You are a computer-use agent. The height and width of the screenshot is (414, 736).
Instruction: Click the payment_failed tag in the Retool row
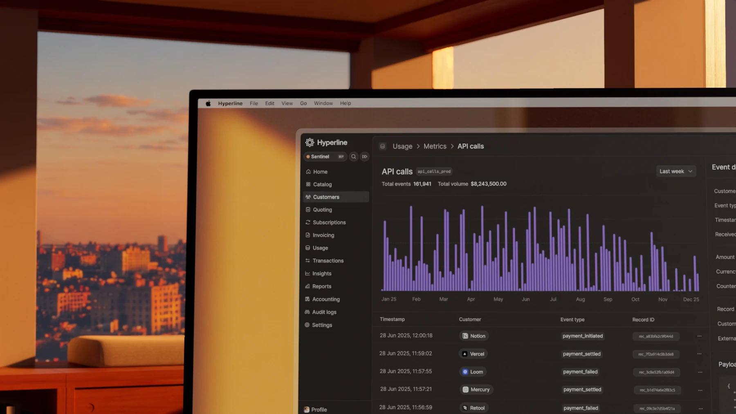click(x=581, y=408)
